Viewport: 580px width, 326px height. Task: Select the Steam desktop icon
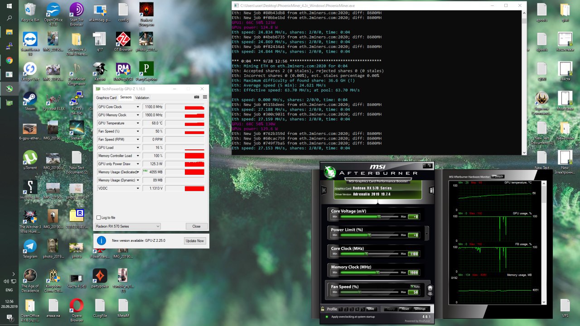30,101
